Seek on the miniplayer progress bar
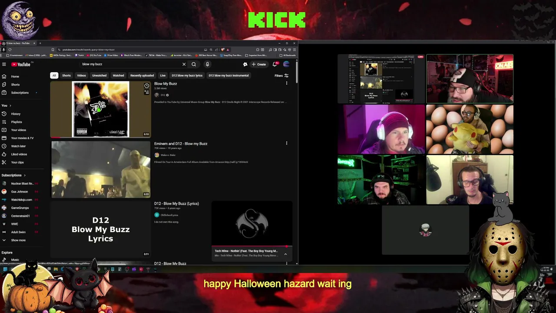Screen dimensions: 556x313 point(252,246)
